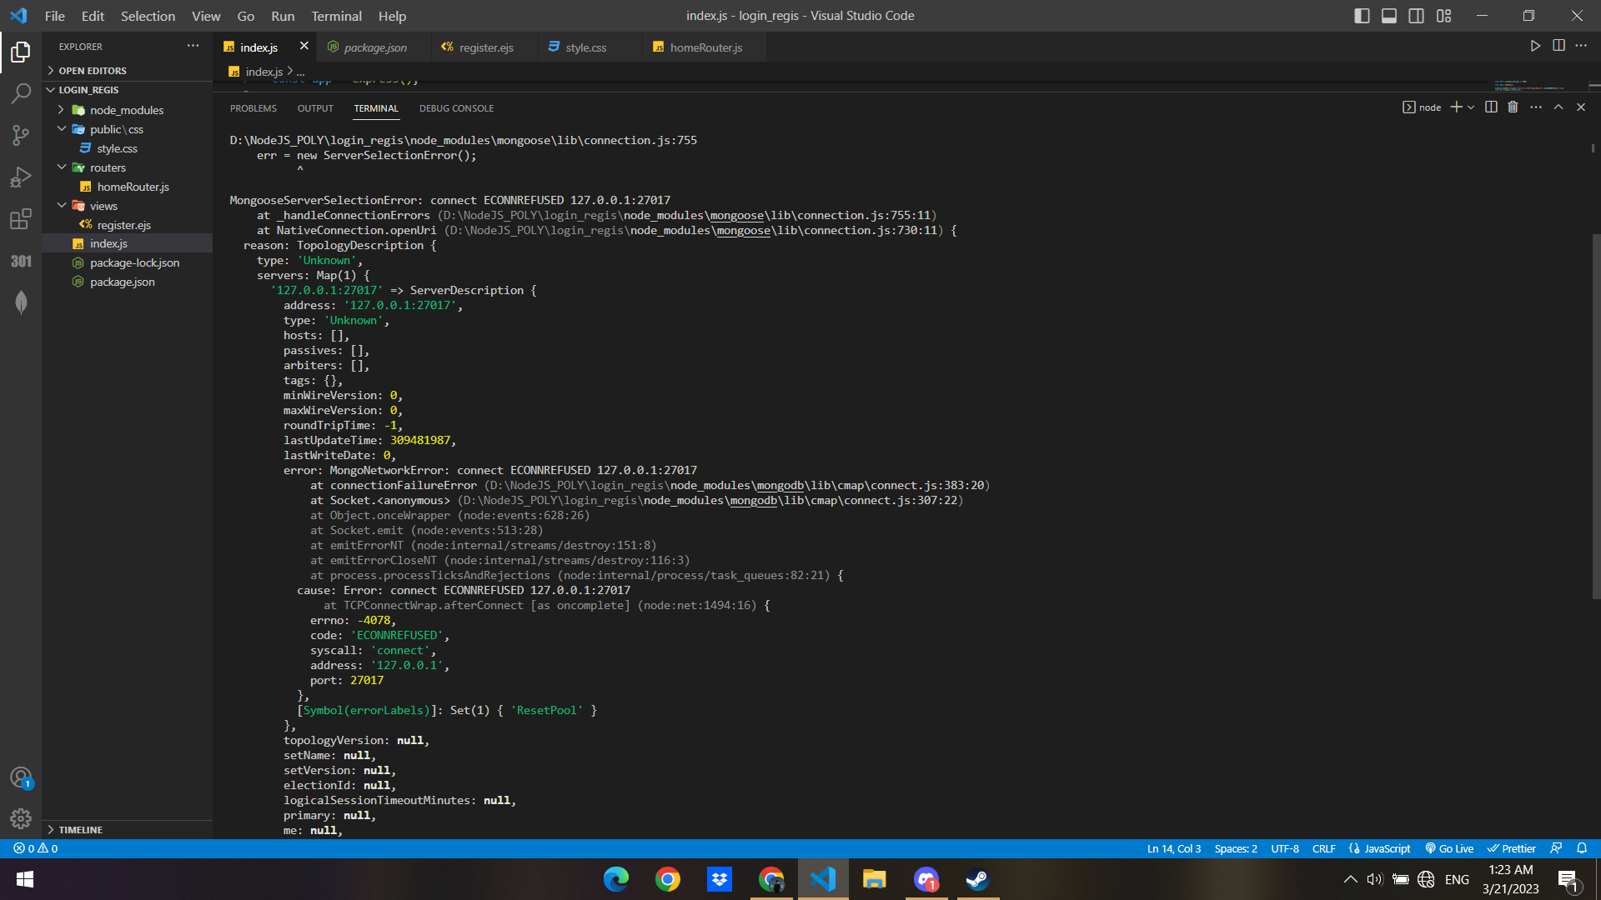Open Manage settings gear icon
This screenshot has height=900, width=1601.
click(21, 818)
